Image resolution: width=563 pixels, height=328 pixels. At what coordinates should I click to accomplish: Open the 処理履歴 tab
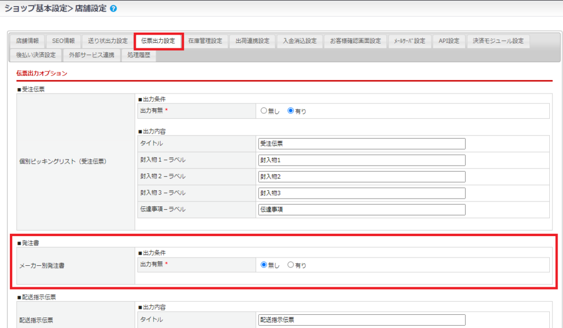coord(138,55)
